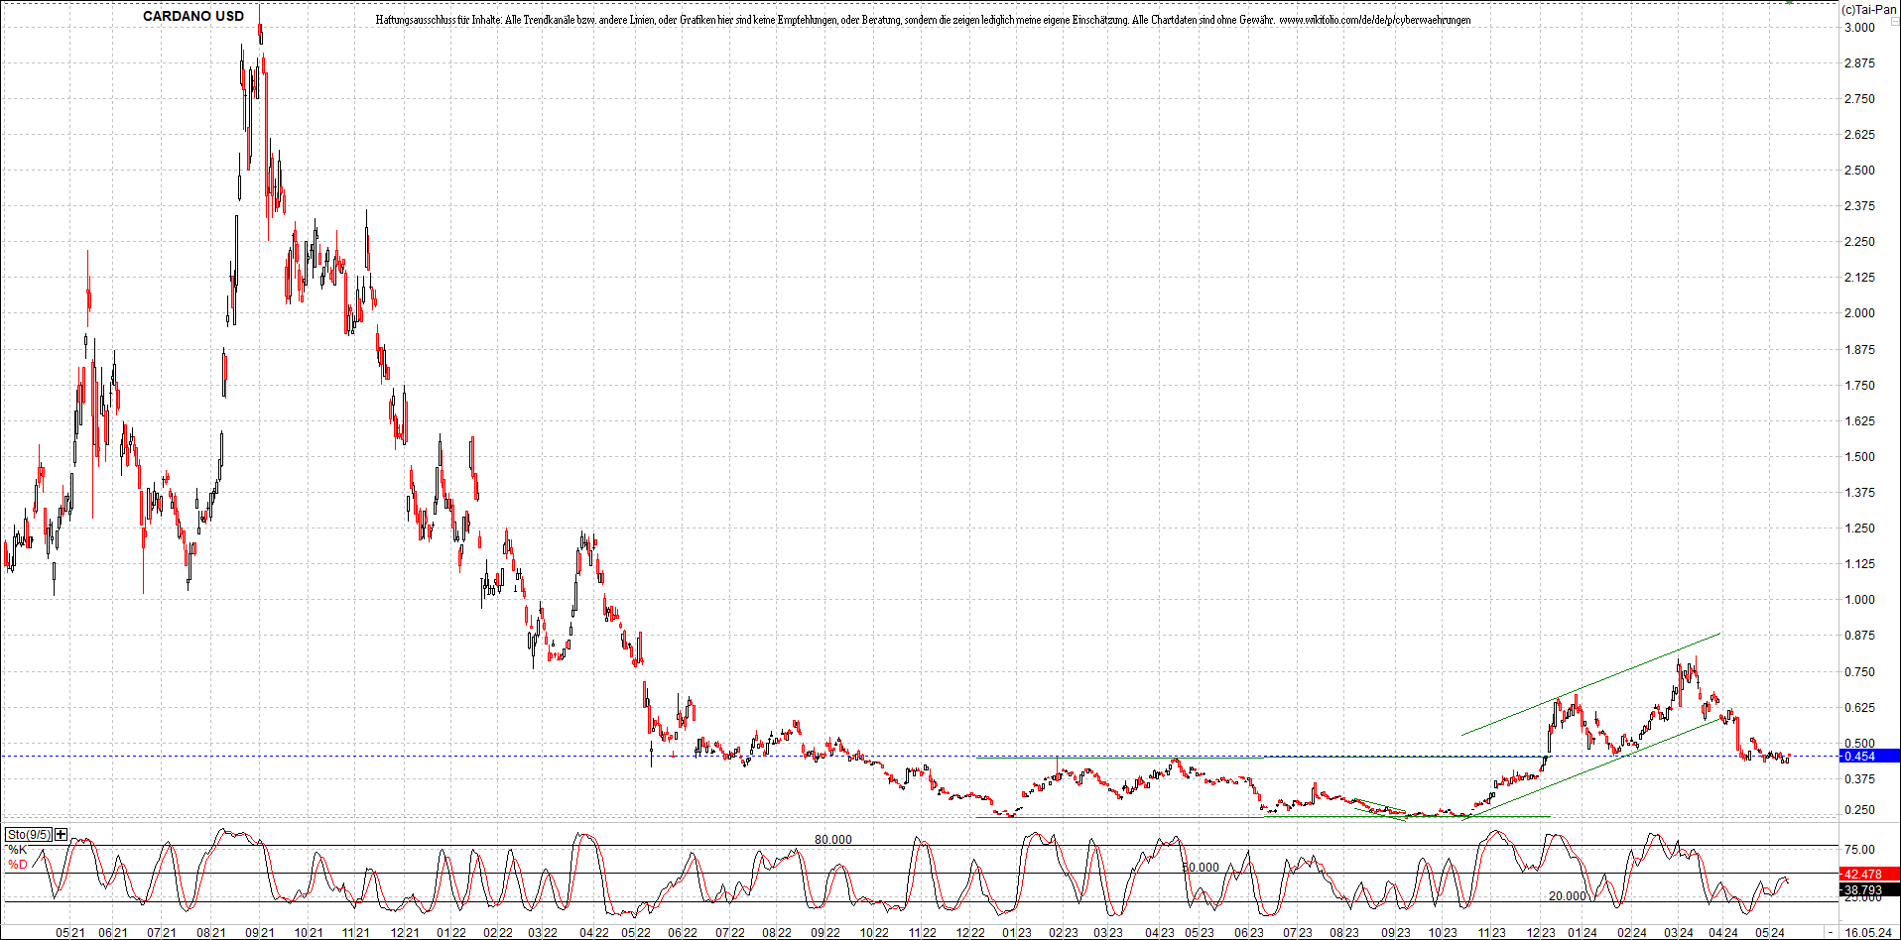Click the (C)Tai-Pan copyright label
This screenshot has height=940, width=1901.
pyautogui.click(x=1869, y=9)
